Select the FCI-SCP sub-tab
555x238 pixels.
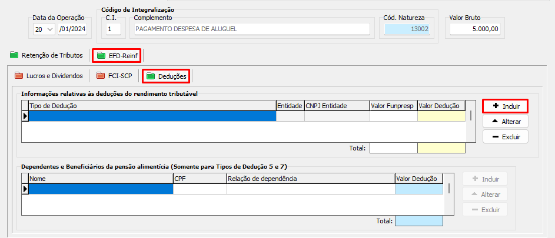pyautogui.click(x=119, y=76)
